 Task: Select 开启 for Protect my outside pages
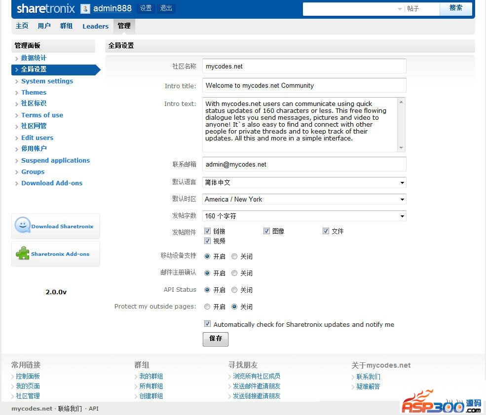[x=207, y=307]
